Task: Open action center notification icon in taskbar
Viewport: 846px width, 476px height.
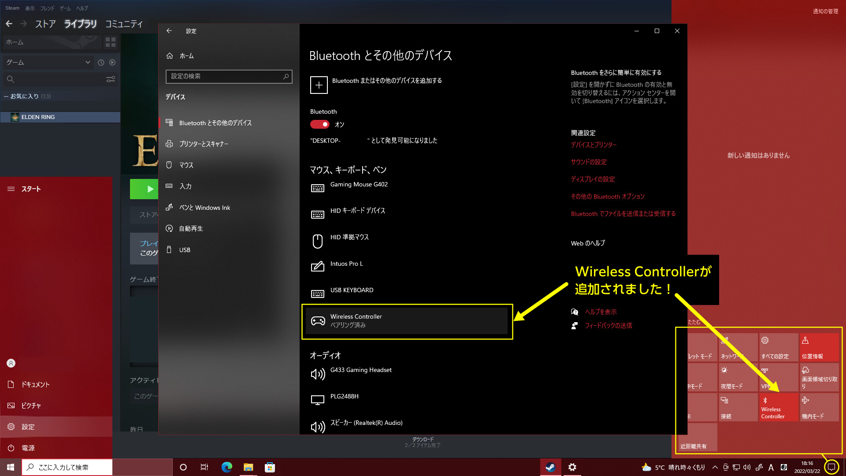Action: pyautogui.click(x=831, y=467)
